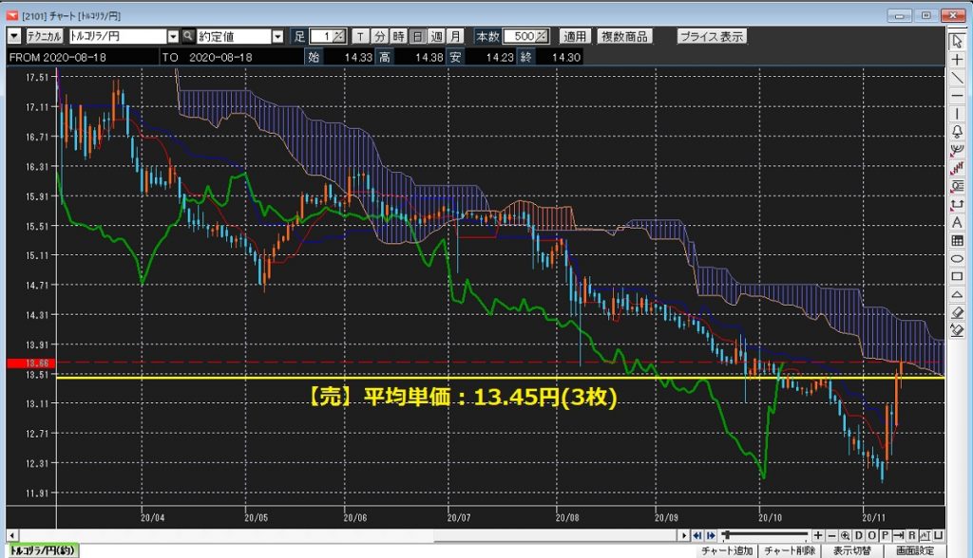The image size is (973, 558).
Task: Select the rectangle drawing tool
Action: pos(958,276)
